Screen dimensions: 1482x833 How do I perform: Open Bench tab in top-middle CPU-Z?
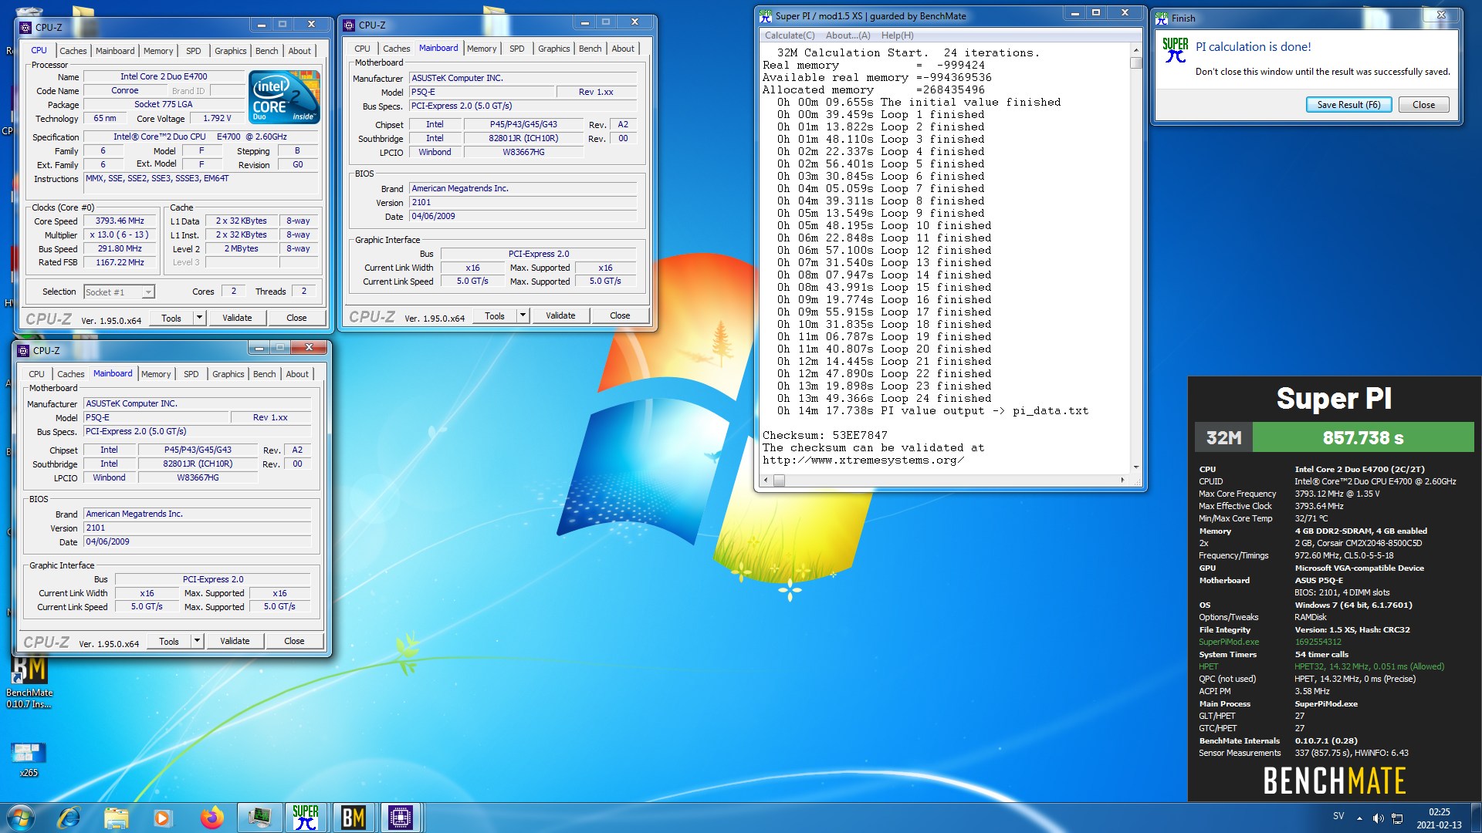[x=590, y=49]
